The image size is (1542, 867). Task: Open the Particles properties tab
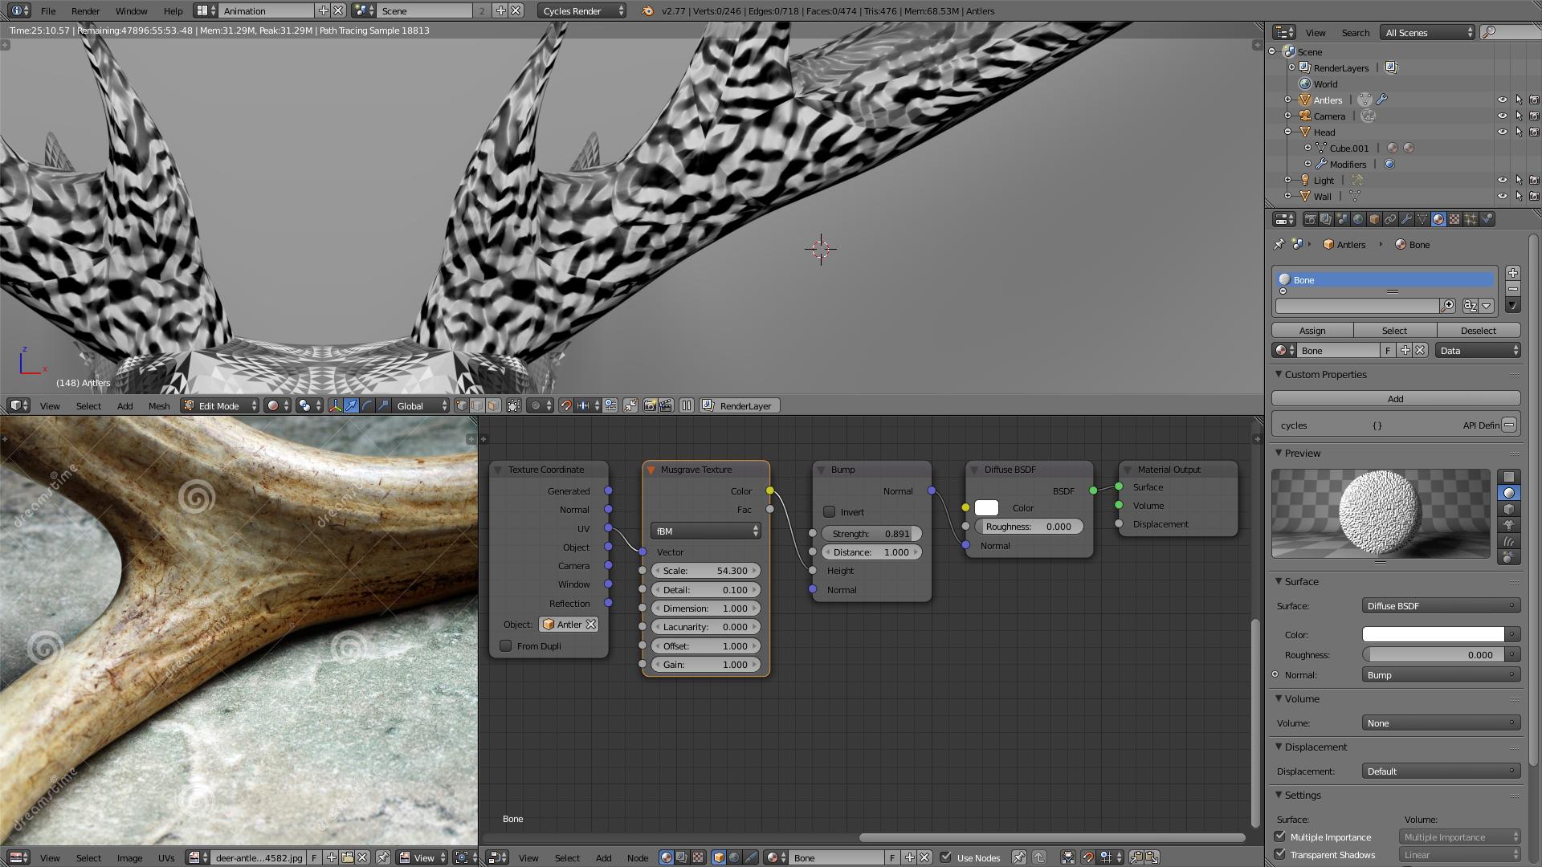coord(1469,218)
